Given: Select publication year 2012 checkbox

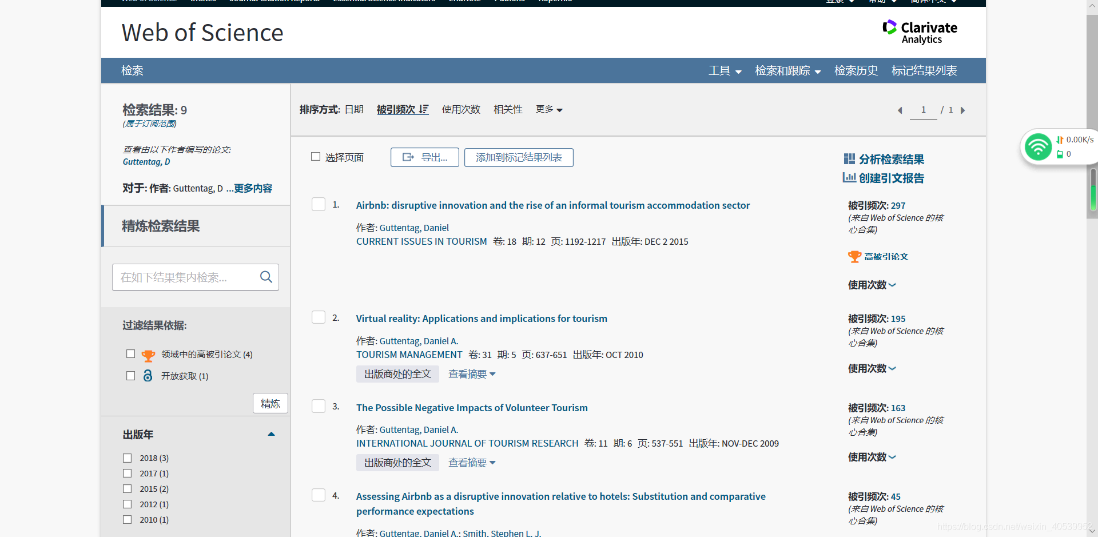Looking at the screenshot, I should click(x=128, y=504).
